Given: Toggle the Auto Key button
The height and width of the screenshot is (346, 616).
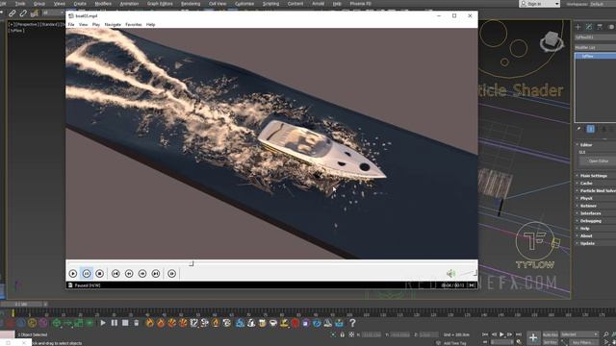Looking at the screenshot, I should (x=550, y=334).
